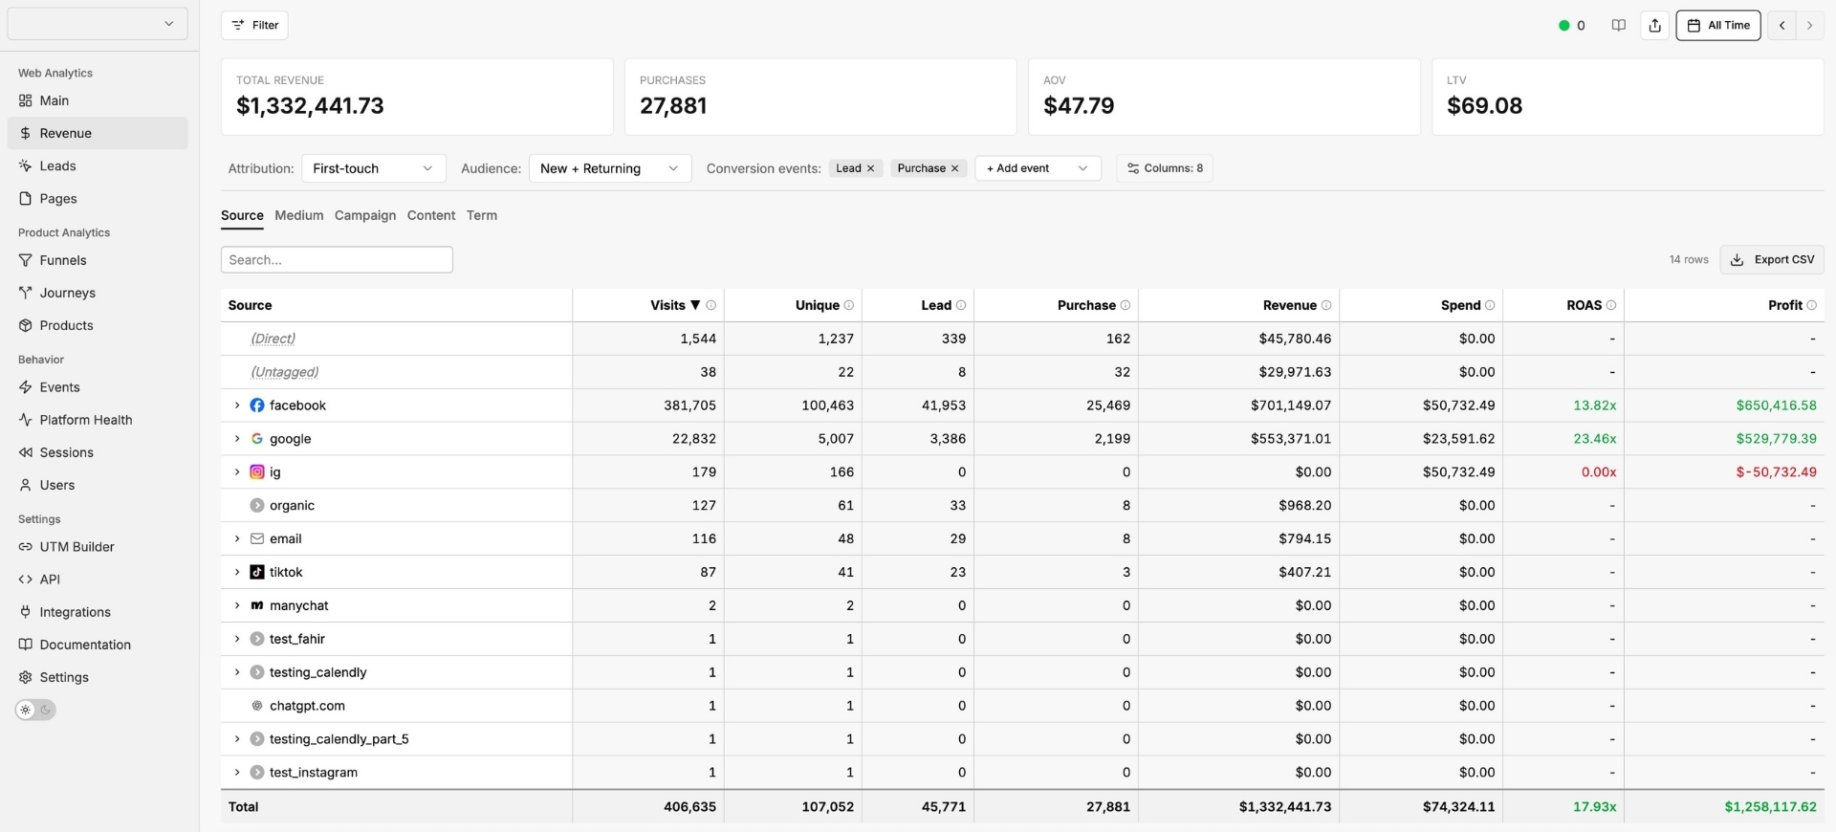Image resolution: width=1836 pixels, height=832 pixels.
Task: Open Main in the sidebar
Action: click(98, 100)
